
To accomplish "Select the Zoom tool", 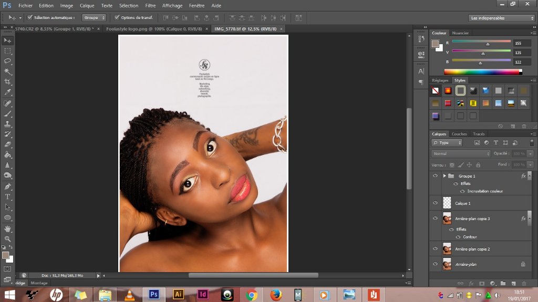I will pos(7,239).
